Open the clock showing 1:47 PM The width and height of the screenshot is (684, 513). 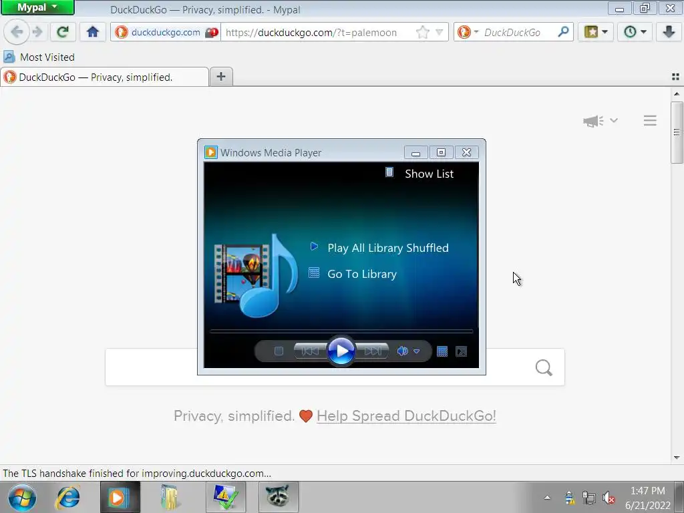click(647, 498)
